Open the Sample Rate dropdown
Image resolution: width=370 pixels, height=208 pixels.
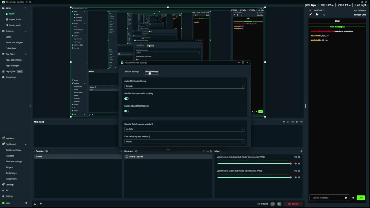click(x=184, y=129)
